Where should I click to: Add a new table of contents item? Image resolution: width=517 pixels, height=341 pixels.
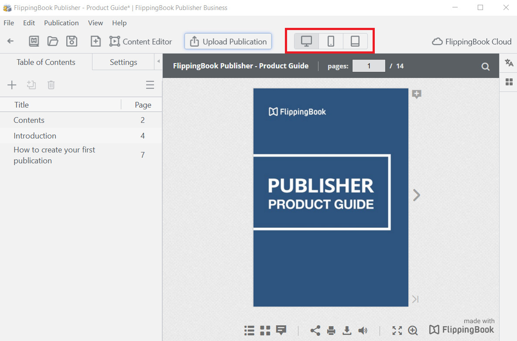coord(12,85)
